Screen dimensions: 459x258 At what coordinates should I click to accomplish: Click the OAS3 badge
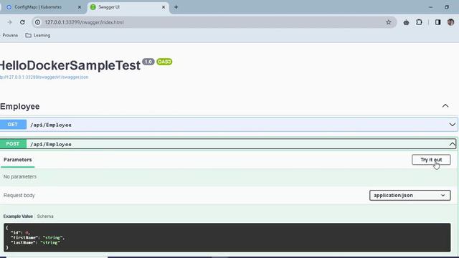(164, 62)
